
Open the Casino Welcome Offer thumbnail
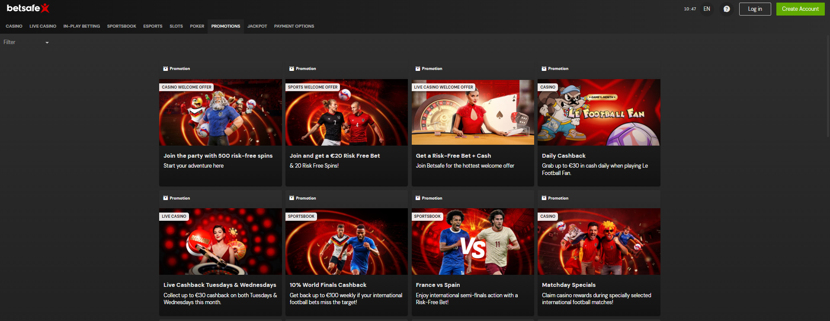[221, 112]
